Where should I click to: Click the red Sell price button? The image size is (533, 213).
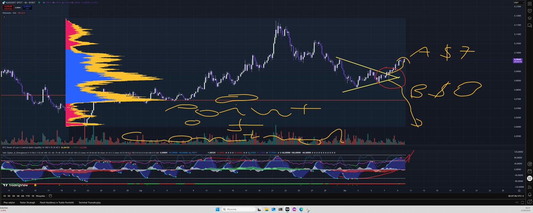pos(8,8)
